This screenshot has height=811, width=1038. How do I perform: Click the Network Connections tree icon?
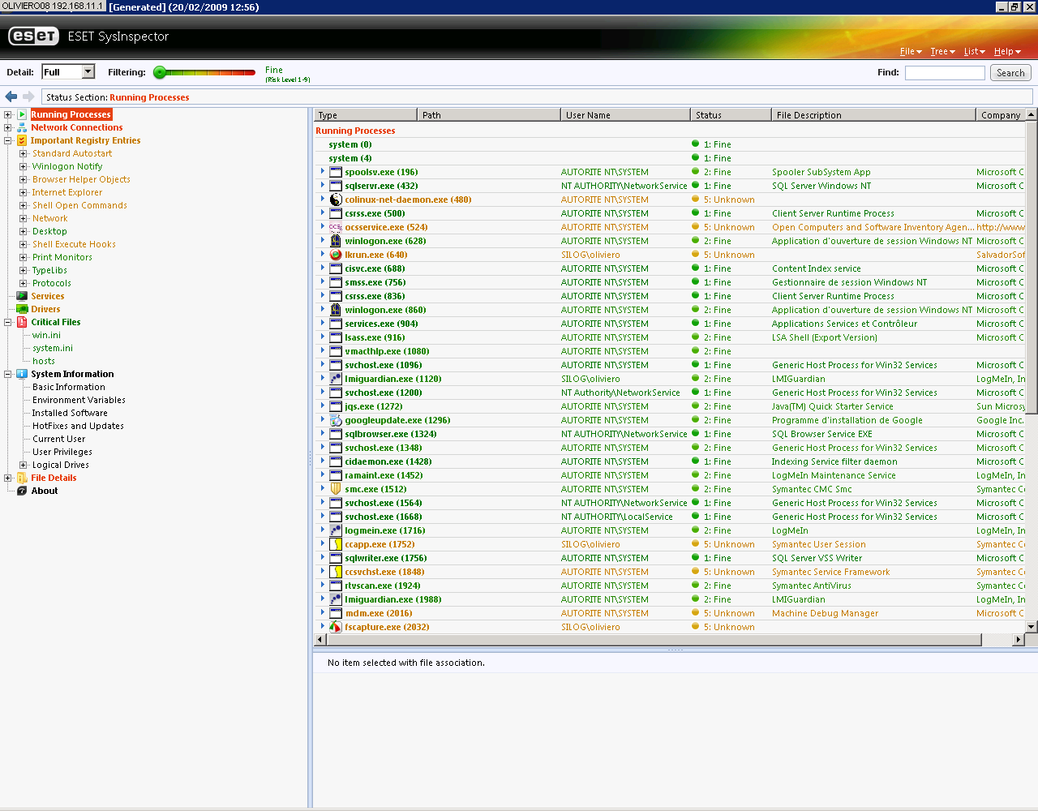(x=23, y=127)
